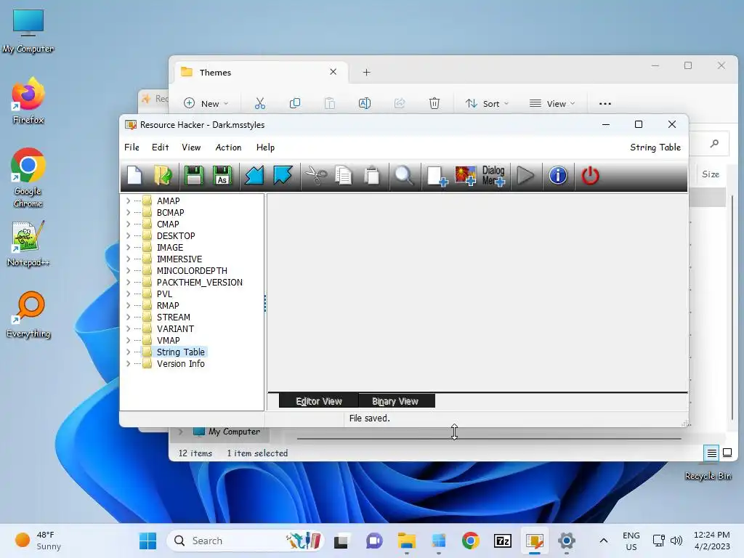This screenshot has width=744, height=558.
Task: Expand the VARIANT tree node
Action: (x=128, y=329)
